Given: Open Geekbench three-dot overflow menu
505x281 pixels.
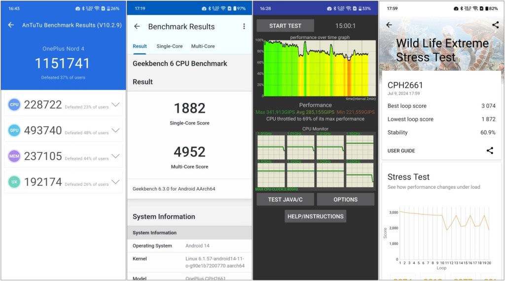Looking at the screenshot, I should click(244, 27).
